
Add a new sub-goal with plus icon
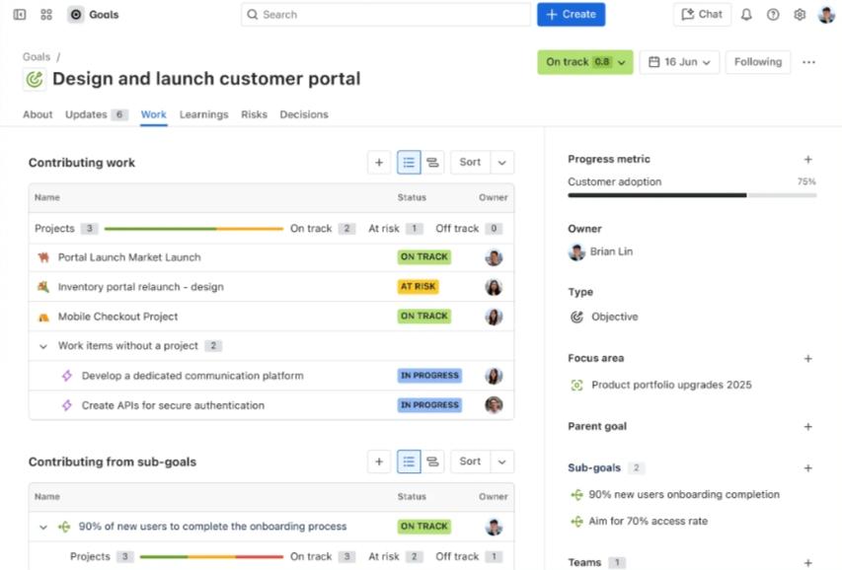point(807,468)
